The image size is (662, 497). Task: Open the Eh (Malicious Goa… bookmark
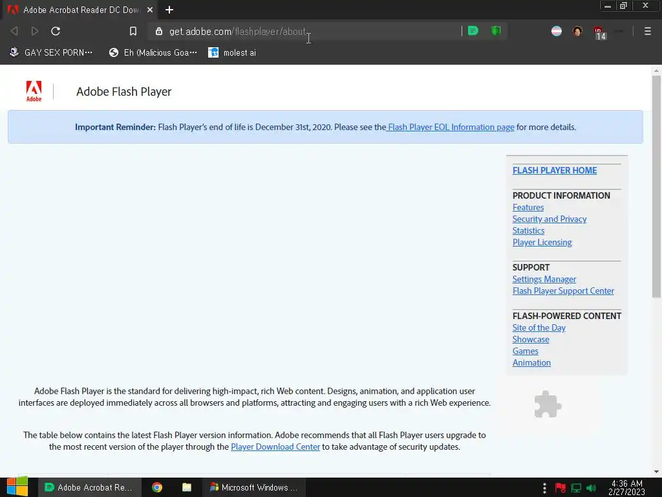[153, 53]
